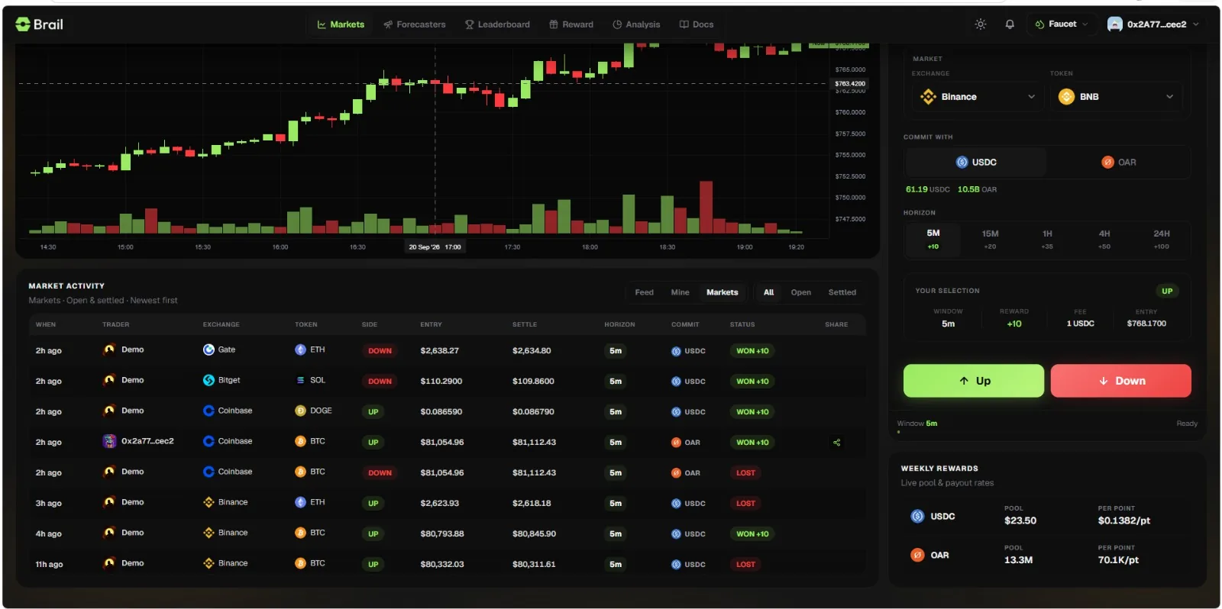Viewport: 1222px width, 609px height.
Task: Click the 17:00 crosshair time marker on chart
Action: click(435, 247)
